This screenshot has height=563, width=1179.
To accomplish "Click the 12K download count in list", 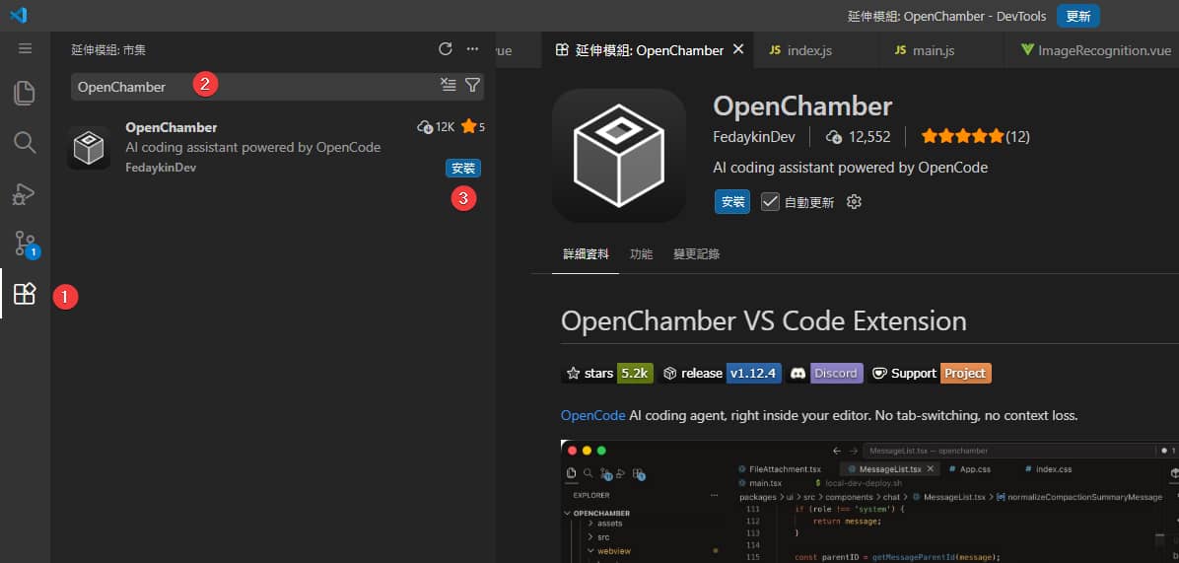I will pos(436,127).
